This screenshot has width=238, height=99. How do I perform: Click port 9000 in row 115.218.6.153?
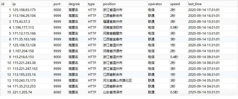coord(57,57)
